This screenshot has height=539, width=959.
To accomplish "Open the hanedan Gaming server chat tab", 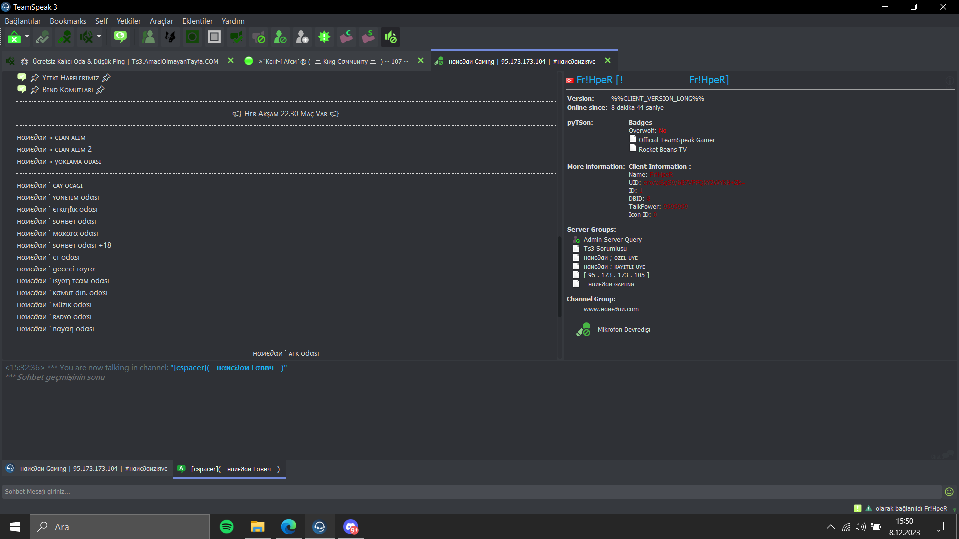I will pyautogui.click(x=88, y=469).
